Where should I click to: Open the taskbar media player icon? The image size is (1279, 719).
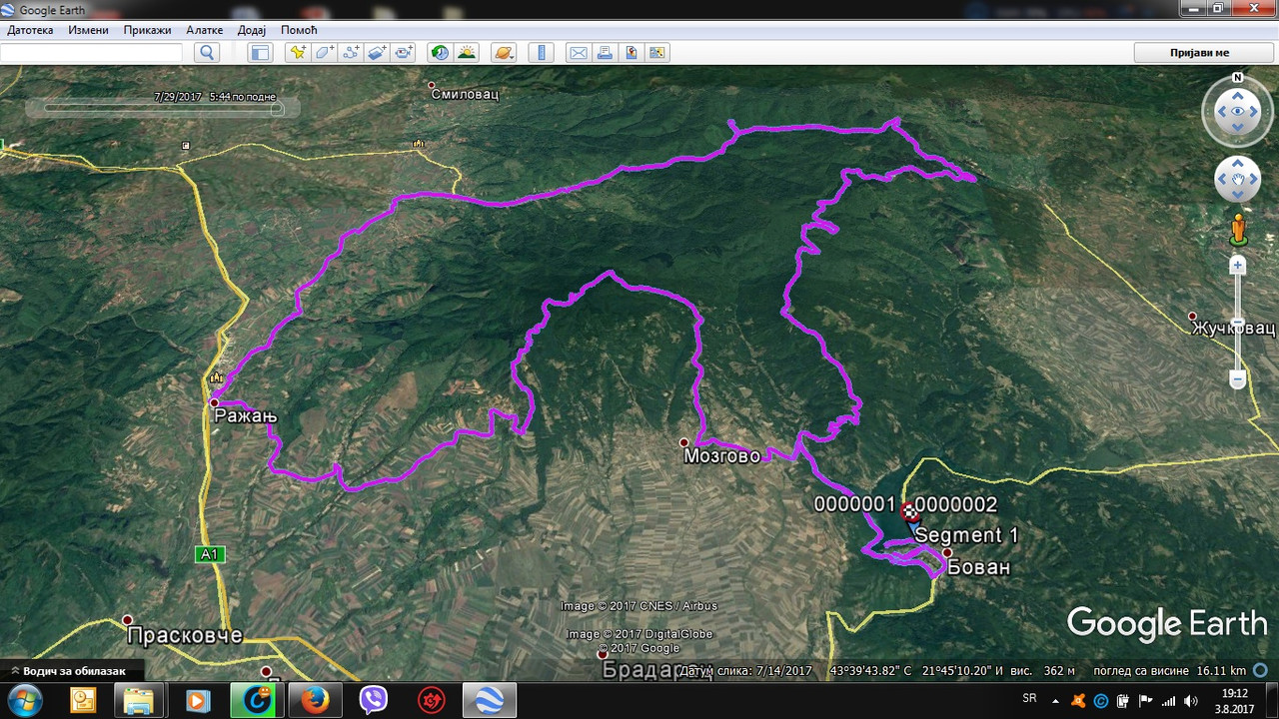198,701
